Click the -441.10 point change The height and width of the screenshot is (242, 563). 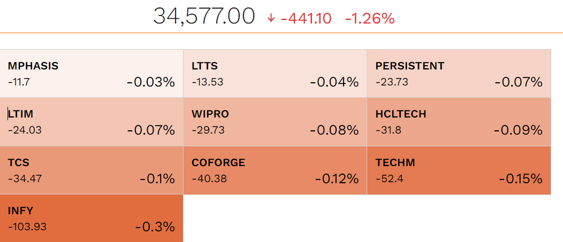click(306, 19)
